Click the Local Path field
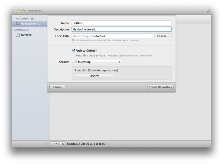This screenshot has width=223, height=164. pyautogui.click(x=112, y=36)
